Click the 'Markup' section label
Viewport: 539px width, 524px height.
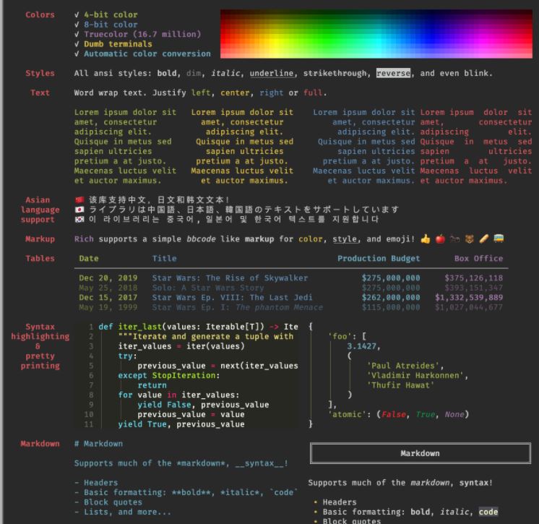pyautogui.click(x=40, y=239)
